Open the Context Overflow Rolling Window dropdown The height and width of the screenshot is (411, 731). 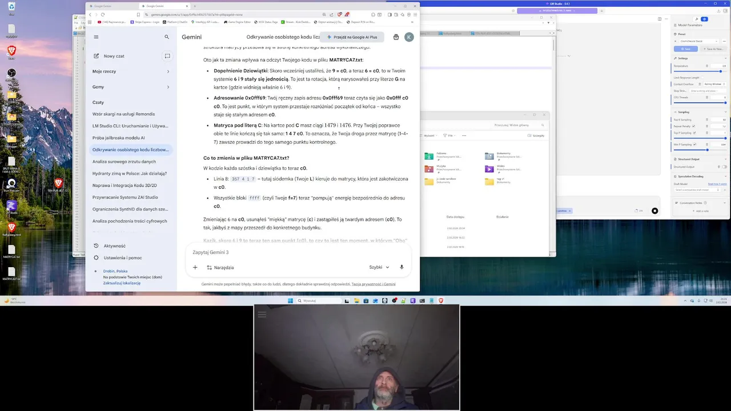(x=714, y=84)
